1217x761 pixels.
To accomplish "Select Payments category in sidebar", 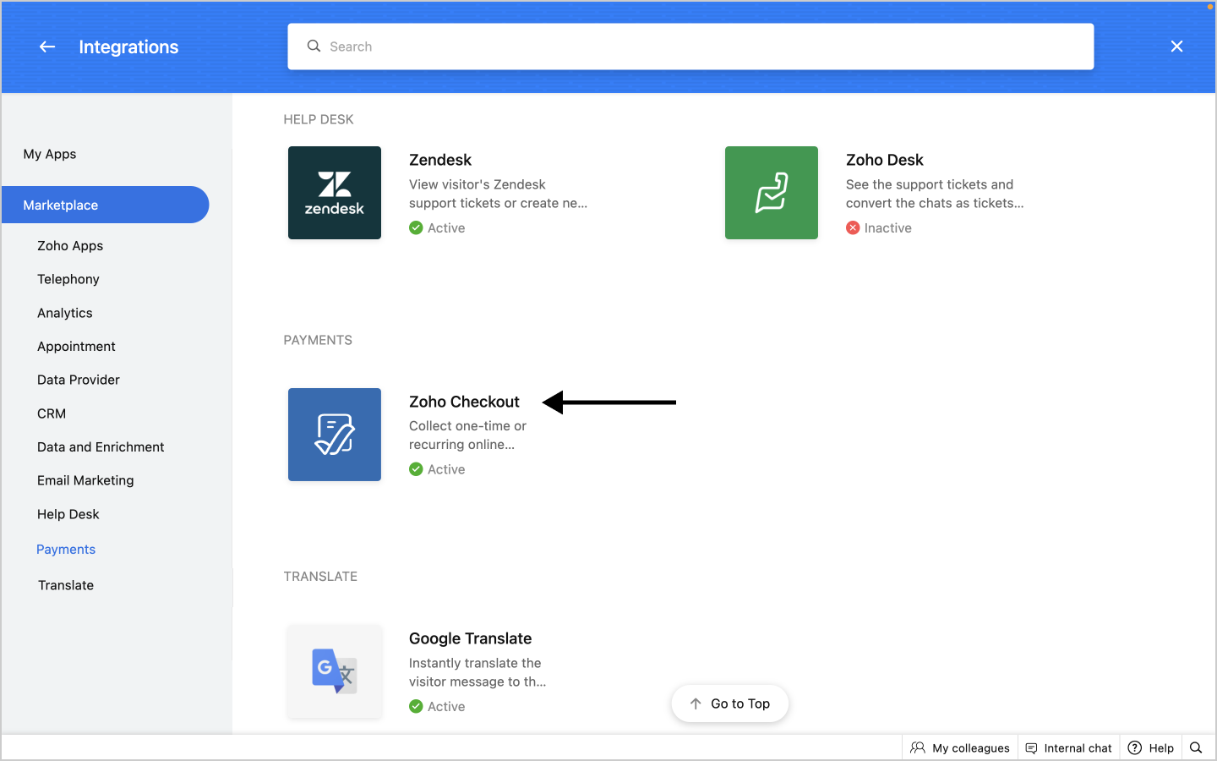I will click(x=66, y=549).
